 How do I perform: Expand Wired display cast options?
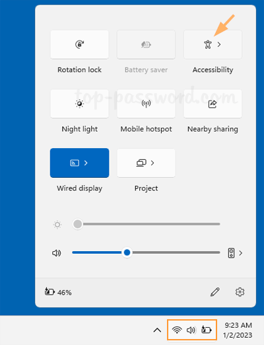[x=86, y=163]
